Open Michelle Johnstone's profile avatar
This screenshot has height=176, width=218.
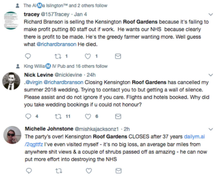12,135
